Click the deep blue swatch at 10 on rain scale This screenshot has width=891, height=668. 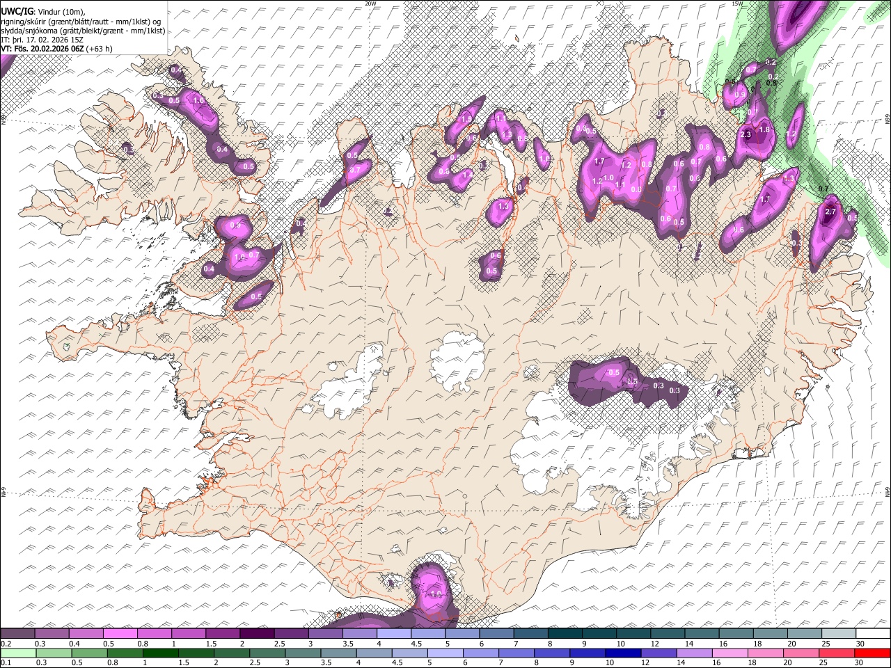click(x=623, y=653)
